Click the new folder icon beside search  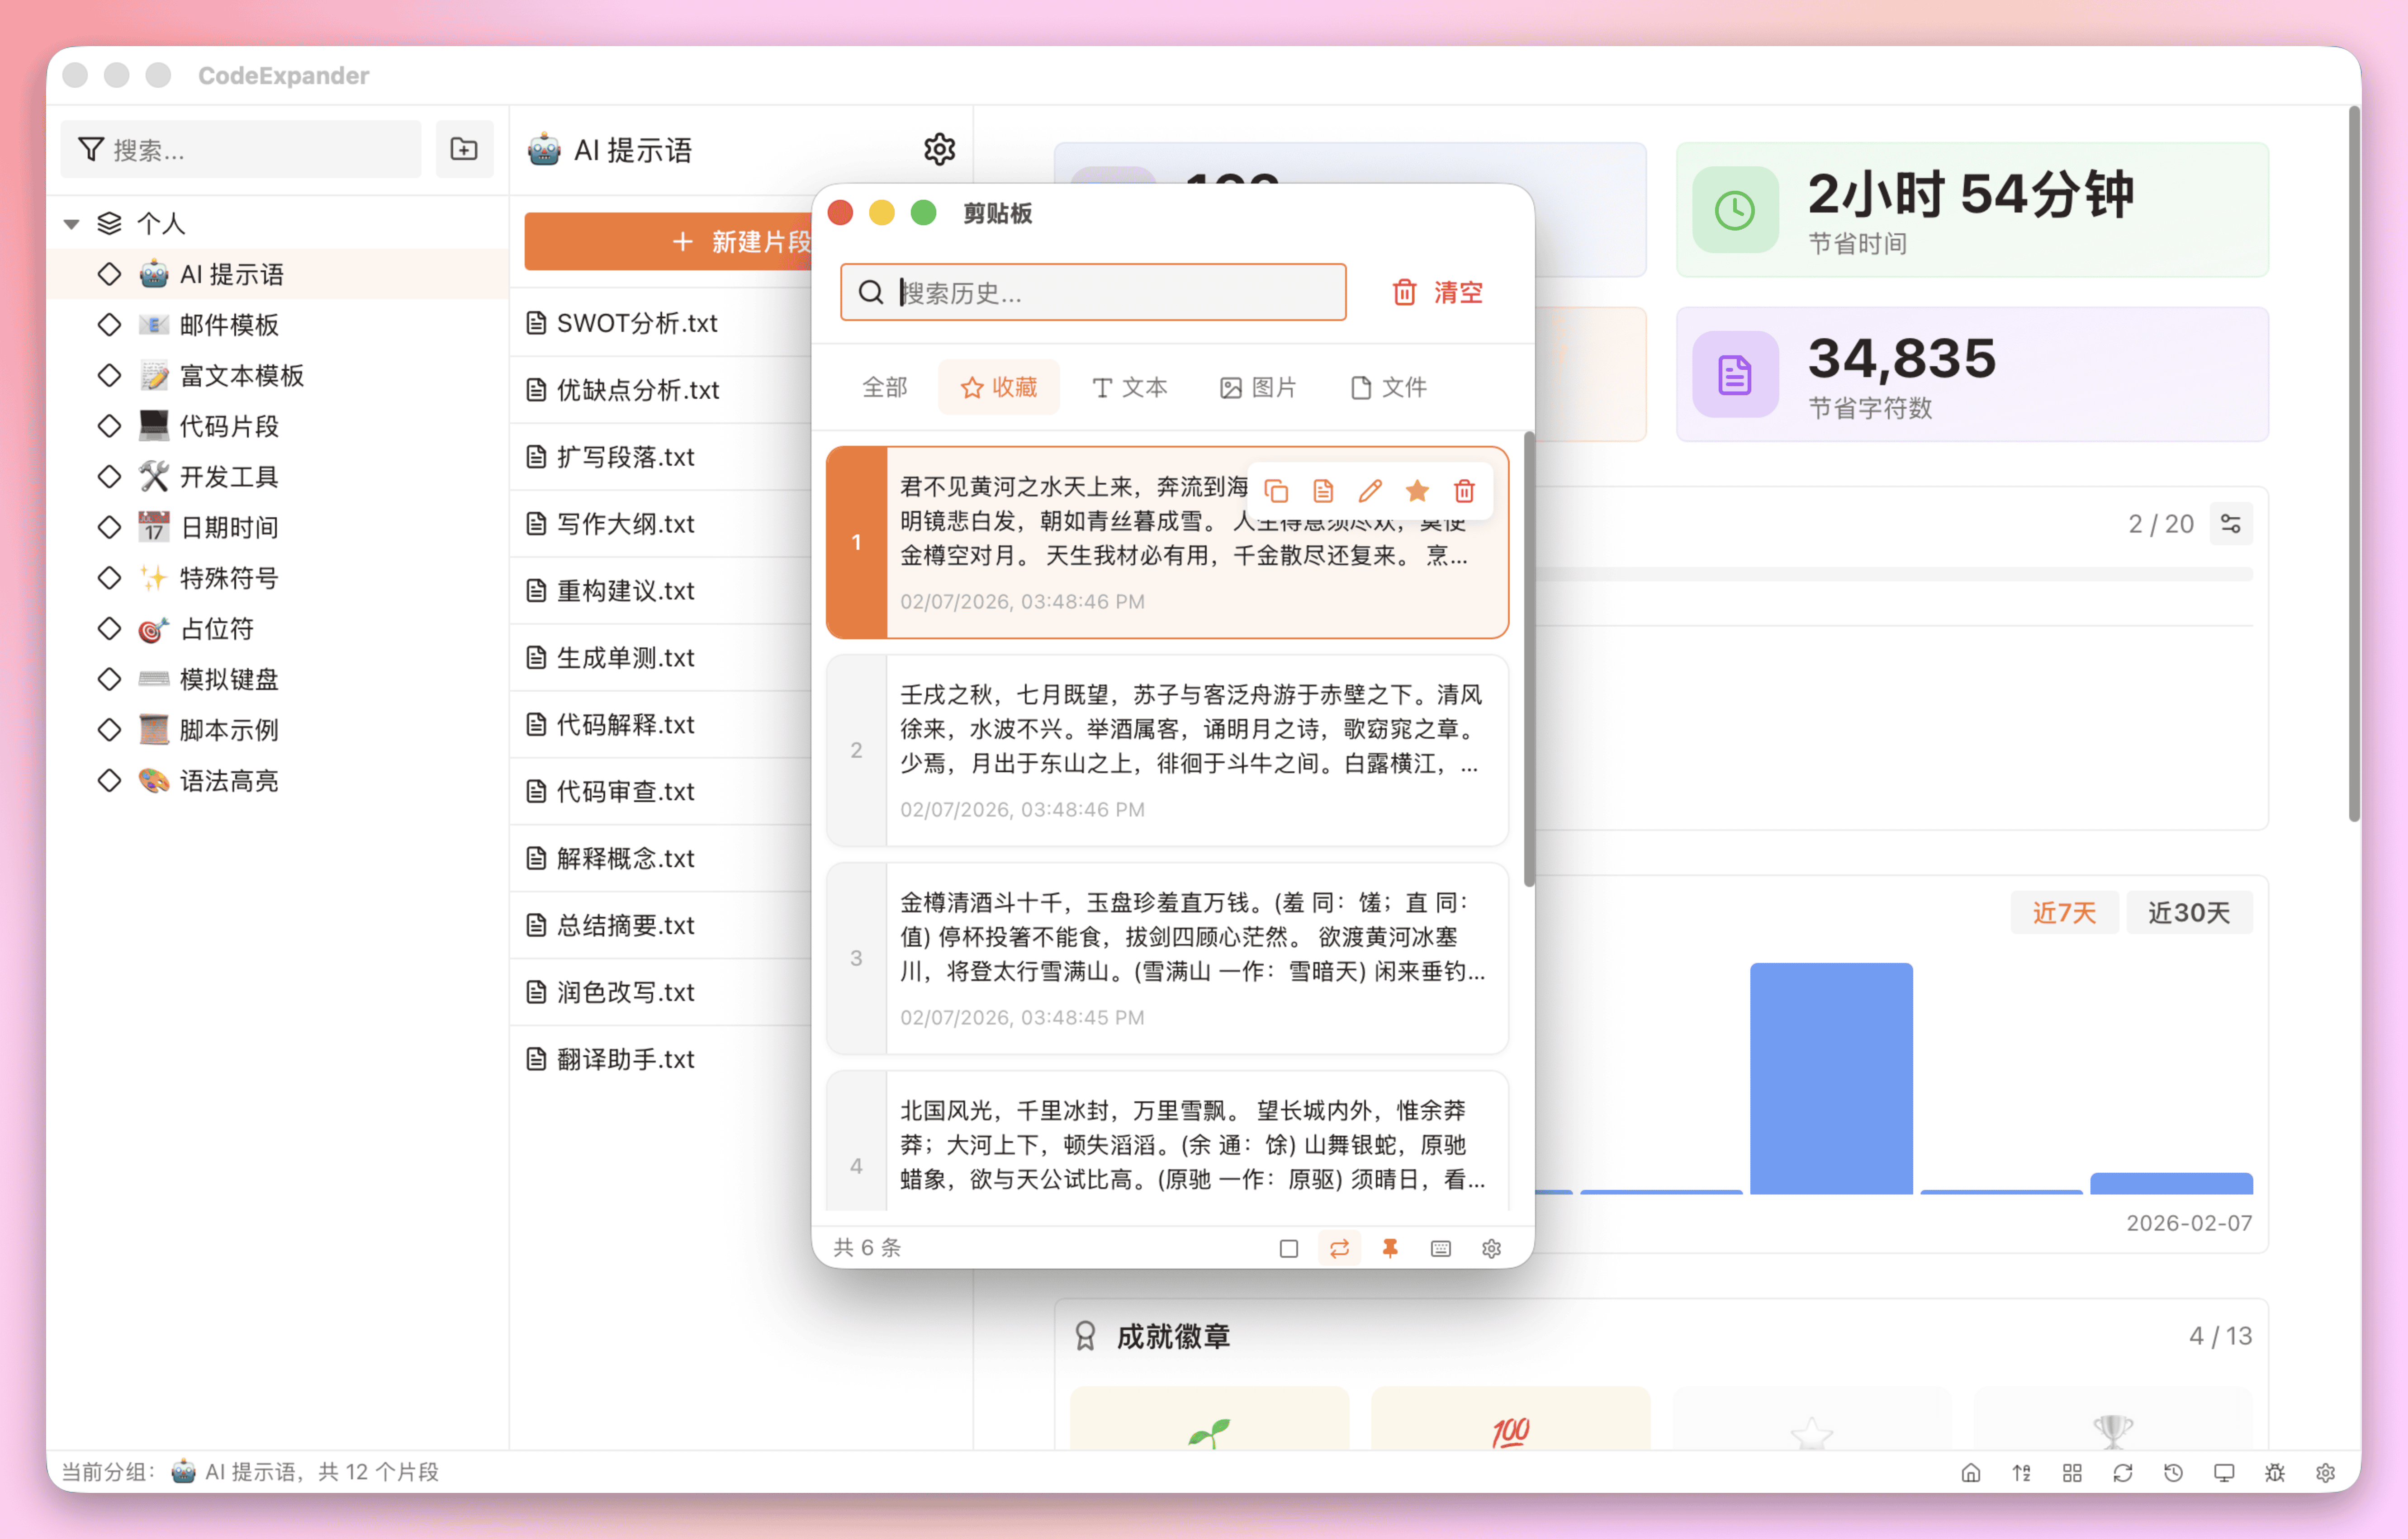click(464, 150)
